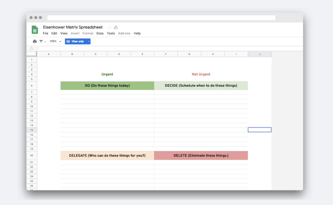333x205 pixels.
Task: Click the select-all corner box of the grid
Action: (x=32, y=54)
